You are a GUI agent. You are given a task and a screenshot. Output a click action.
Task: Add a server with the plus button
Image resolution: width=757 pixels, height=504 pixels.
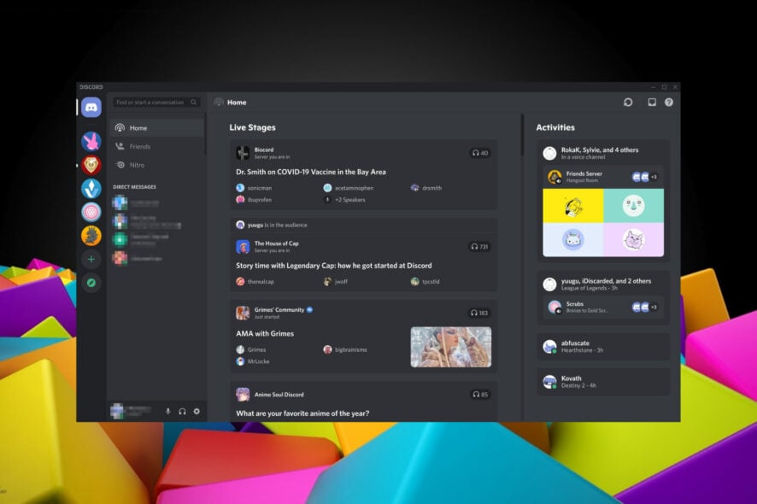(x=91, y=259)
